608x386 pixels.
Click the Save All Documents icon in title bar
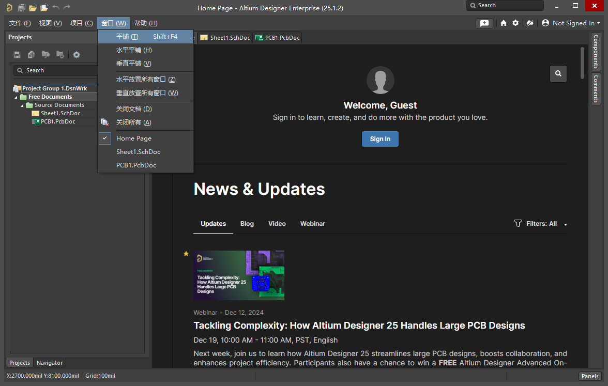click(x=21, y=7)
